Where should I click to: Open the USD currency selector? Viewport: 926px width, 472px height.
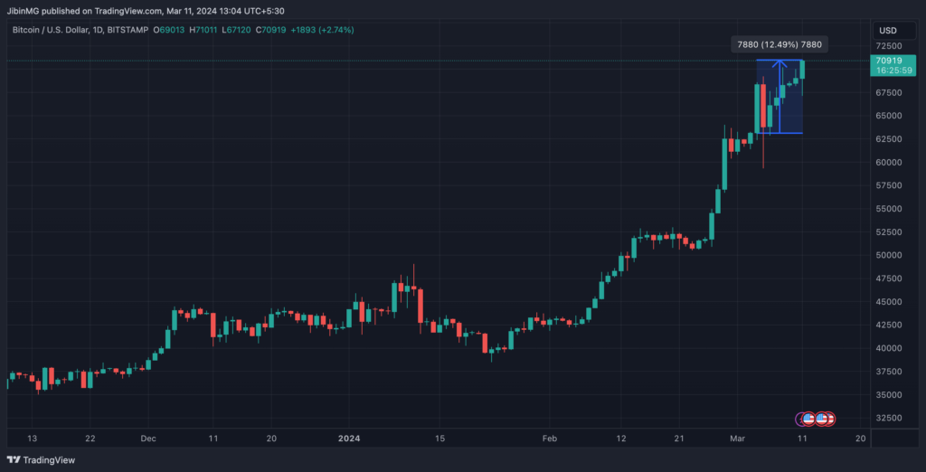pos(888,30)
